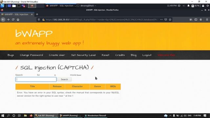Viewport: 210px width, 118px height.
Task: Click the Kali panel clock 11:49 PM
Action: click(x=172, y=6)
